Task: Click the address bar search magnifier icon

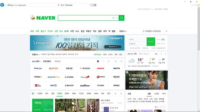Action: click(58, 5)
